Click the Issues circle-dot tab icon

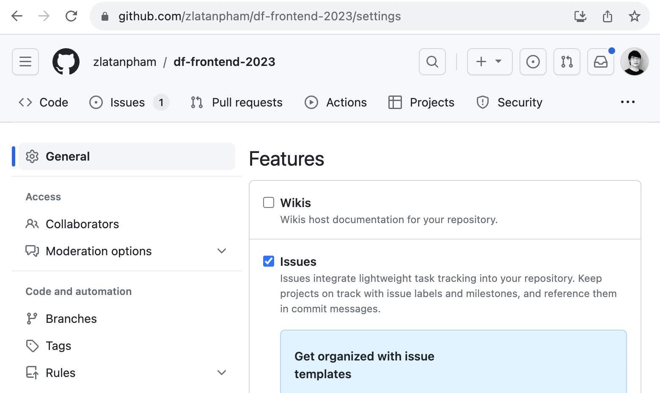(x=96, y=102)
